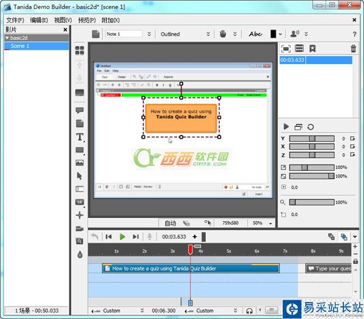Screen dimensions: 364x319
Task: Click the trash delete icon
Action: [x=353, y=48]
